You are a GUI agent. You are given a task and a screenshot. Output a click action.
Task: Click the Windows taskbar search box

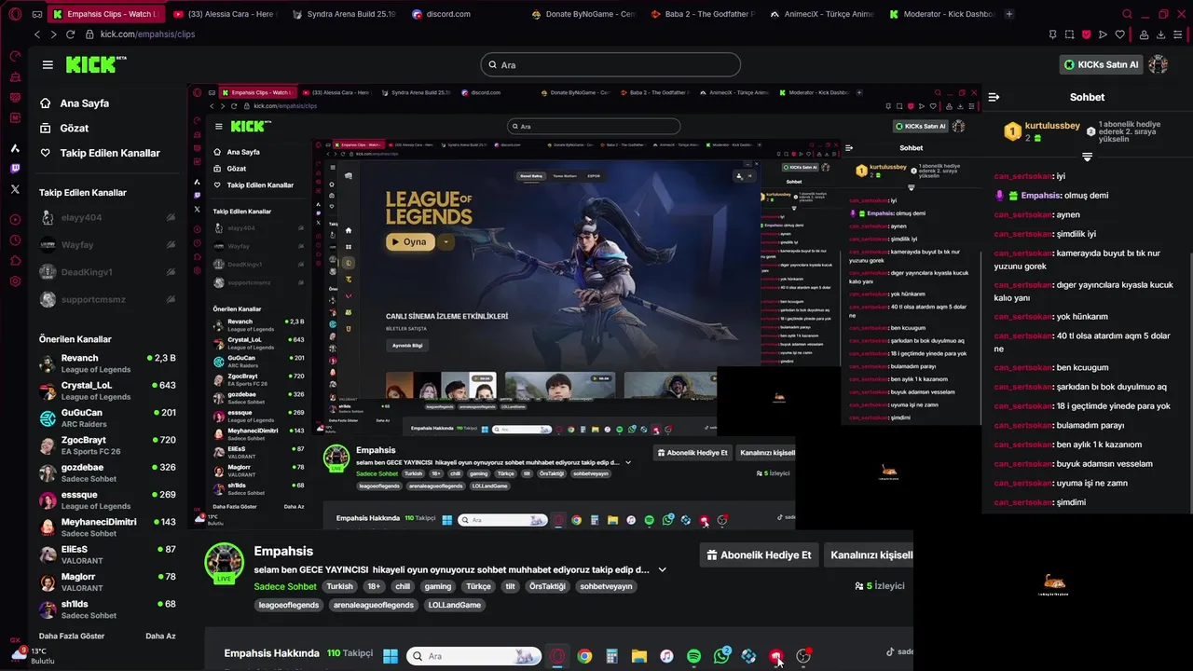[x=473, y=656]
